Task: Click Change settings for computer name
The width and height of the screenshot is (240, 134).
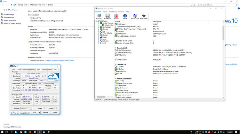Action: point(231,45)
